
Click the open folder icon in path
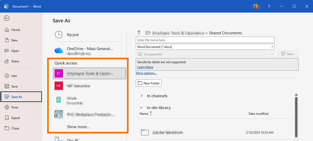pyautogui.click(x=148, y=33)
